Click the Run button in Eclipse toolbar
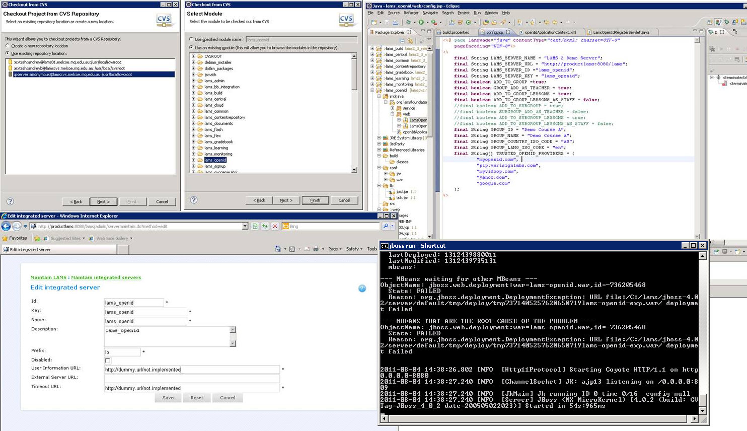Image resolution: width=747 pixels, height=431 pixels. pos(421,22)
